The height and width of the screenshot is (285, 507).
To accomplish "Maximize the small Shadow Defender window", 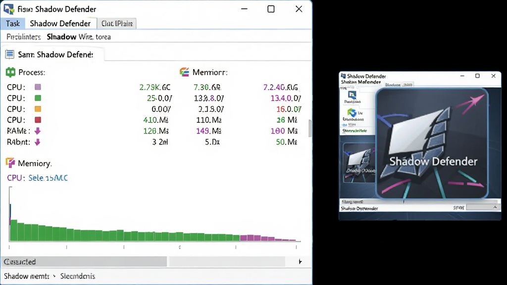I will pyautogui.click(x=477, y=76).
